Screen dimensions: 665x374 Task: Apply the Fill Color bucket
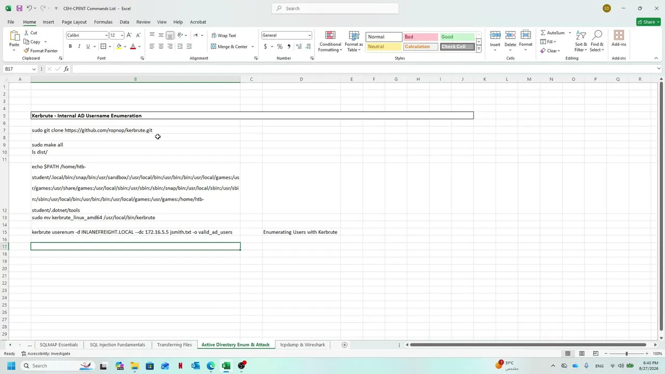[119, 46]
